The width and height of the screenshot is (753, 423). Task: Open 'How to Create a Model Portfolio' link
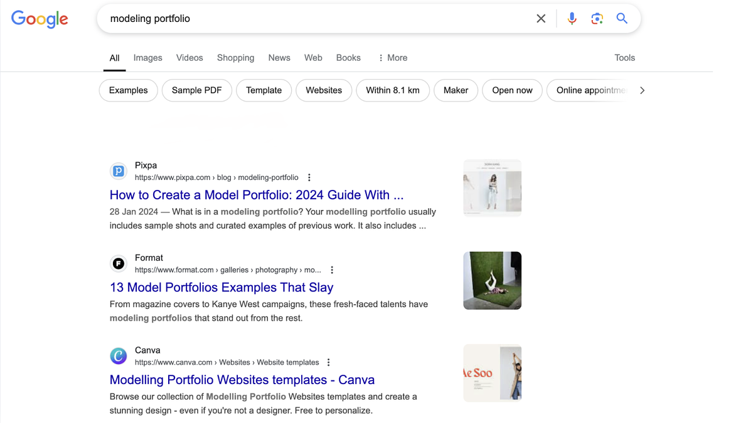click(256, 195)
